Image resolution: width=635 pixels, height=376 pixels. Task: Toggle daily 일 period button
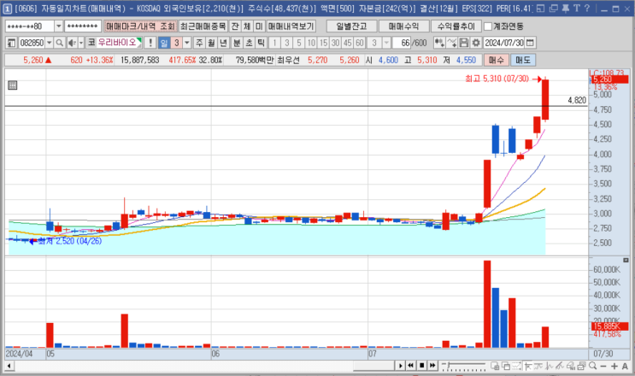[x=163, y=43]
